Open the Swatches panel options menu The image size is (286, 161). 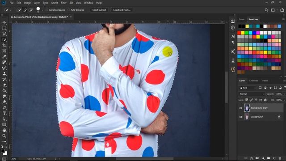click(283, 19)
